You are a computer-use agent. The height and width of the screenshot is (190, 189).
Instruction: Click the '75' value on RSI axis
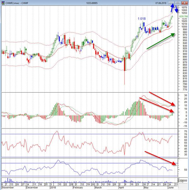click(186, 131)
